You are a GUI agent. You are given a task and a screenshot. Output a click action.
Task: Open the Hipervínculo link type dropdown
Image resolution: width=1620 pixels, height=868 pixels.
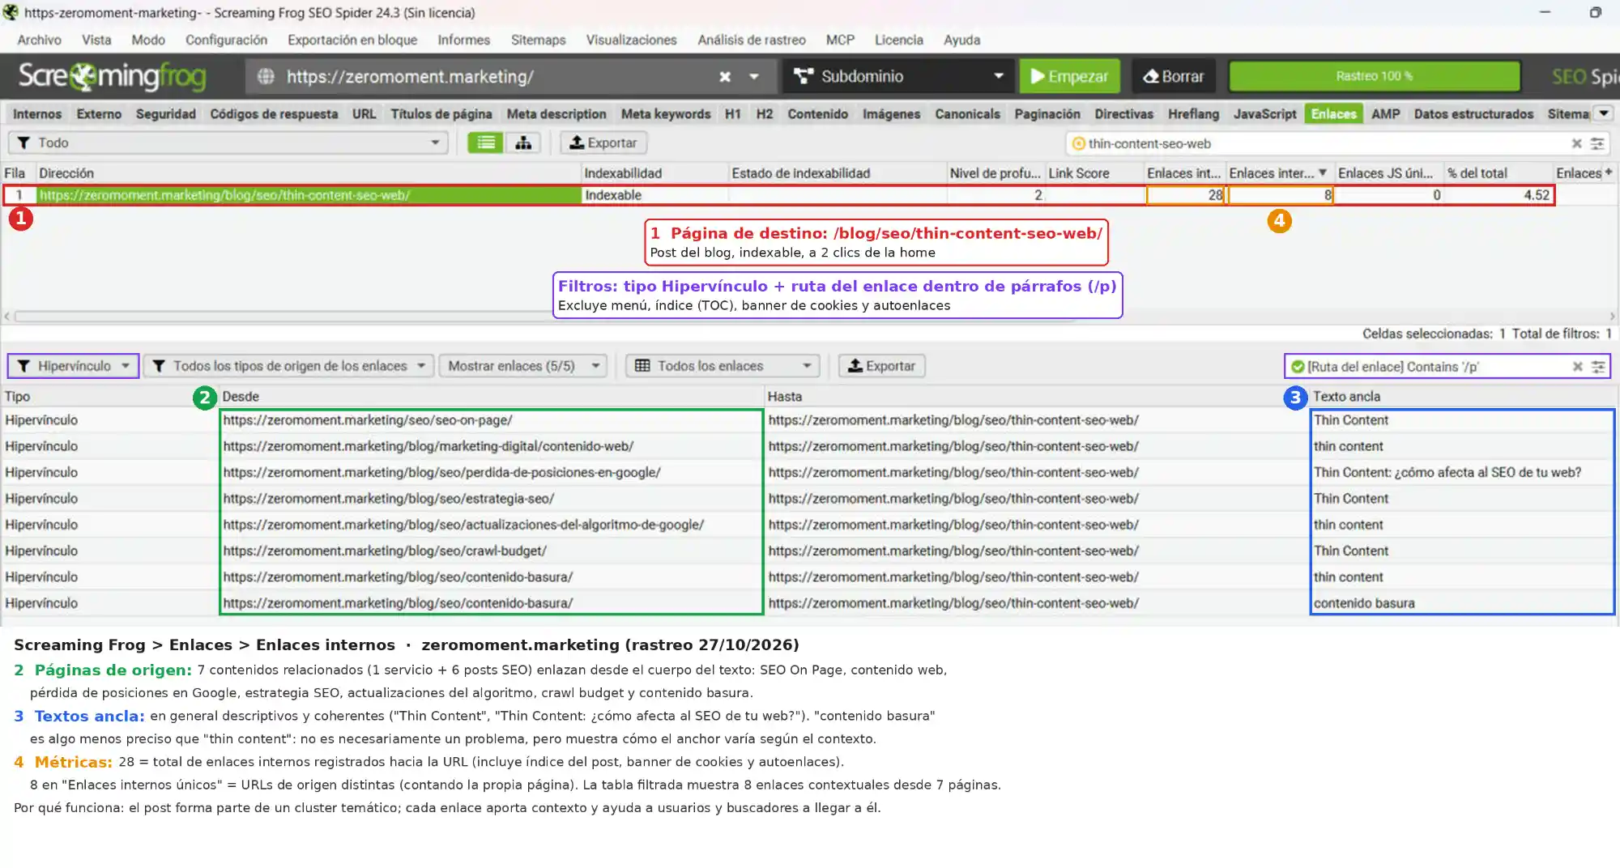pos(73,366)
